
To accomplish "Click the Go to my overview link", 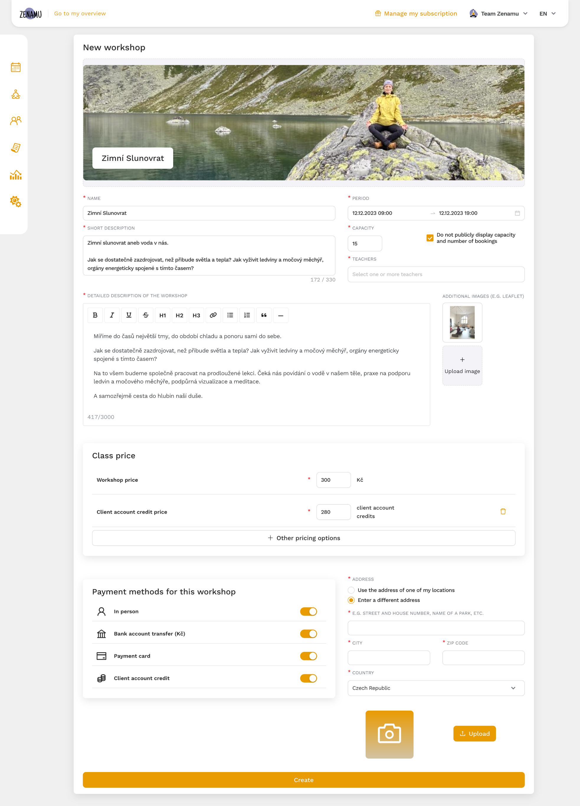I will pyautogui.click(x=80, y=13).
